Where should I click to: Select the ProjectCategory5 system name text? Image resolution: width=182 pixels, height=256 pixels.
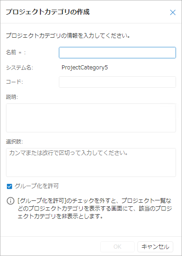(85, 68)
